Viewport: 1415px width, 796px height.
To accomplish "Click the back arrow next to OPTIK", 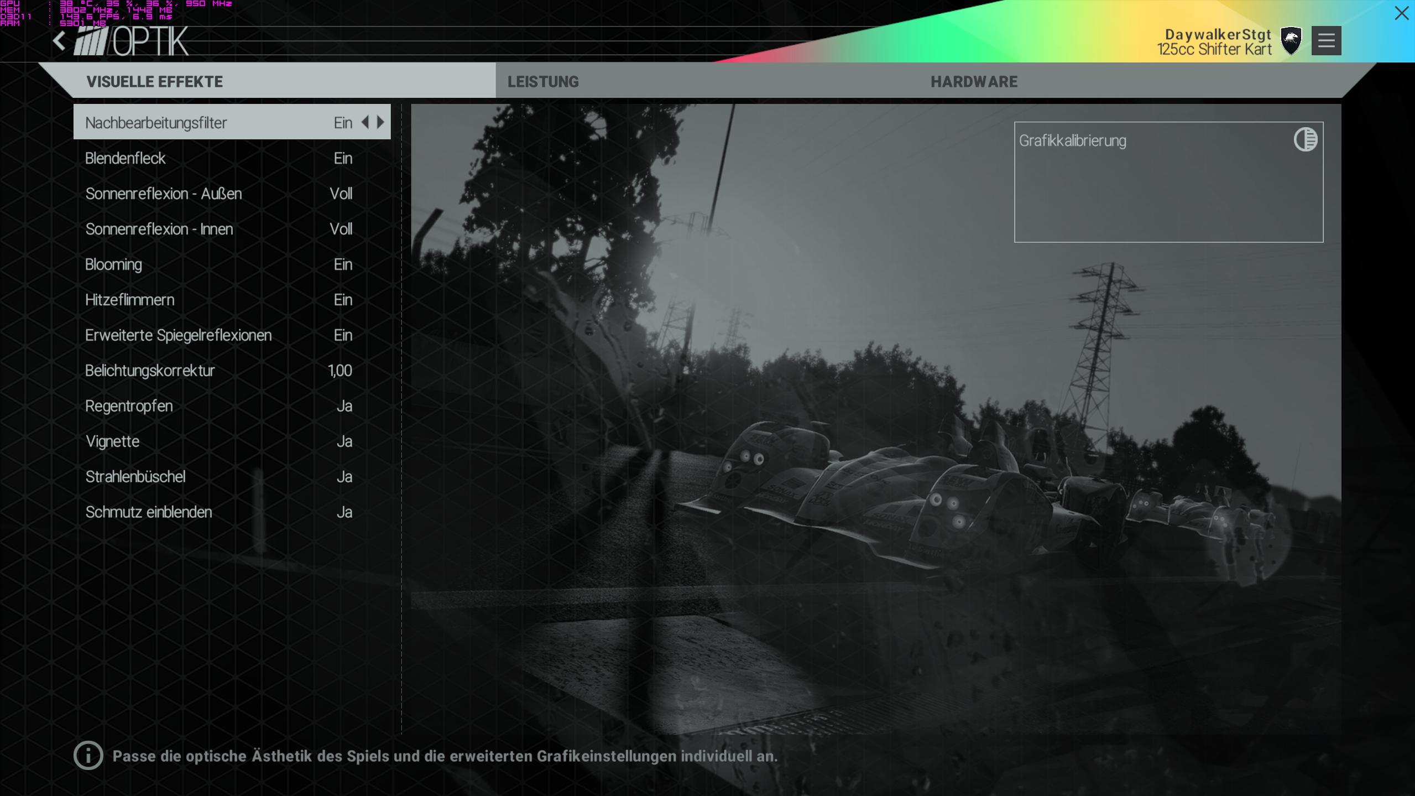I will tap(59, 41).
